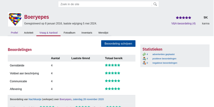Open the Wenslijst tab
The height and width of the screenshot is (107, 214).
pos(103,33)
